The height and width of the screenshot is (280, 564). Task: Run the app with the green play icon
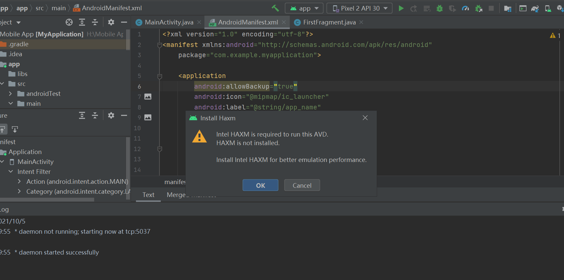(401, 8)
